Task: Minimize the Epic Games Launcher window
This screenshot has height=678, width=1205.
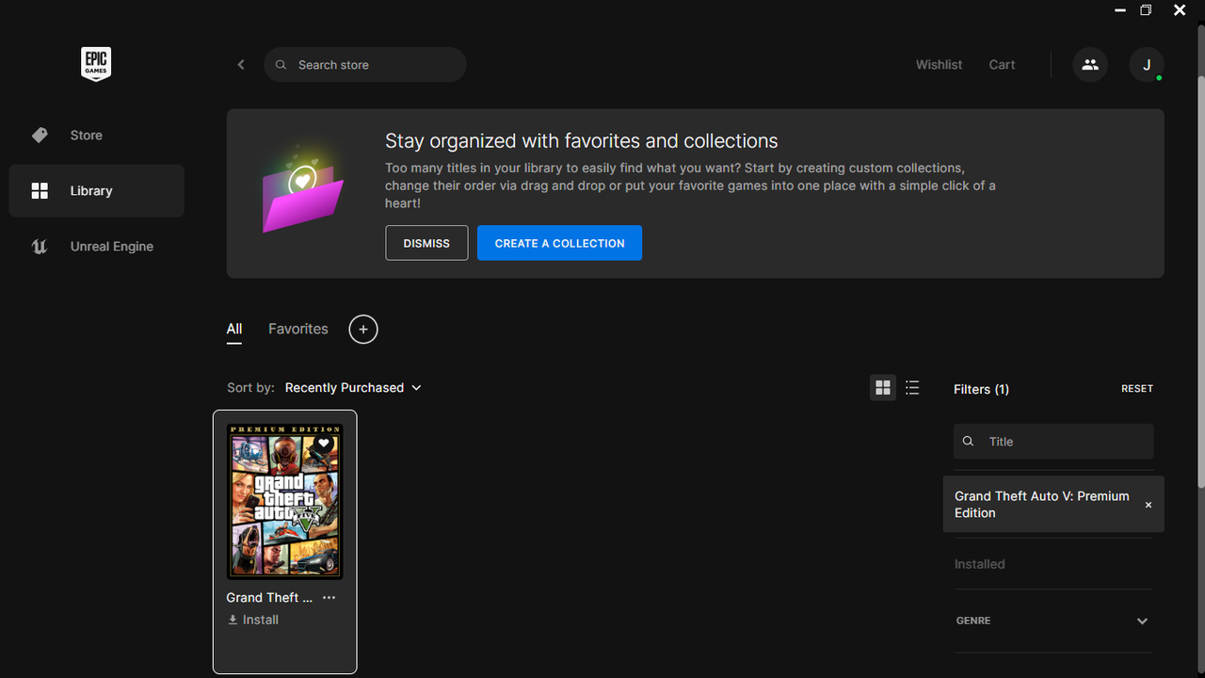Action: (1120, 10)
